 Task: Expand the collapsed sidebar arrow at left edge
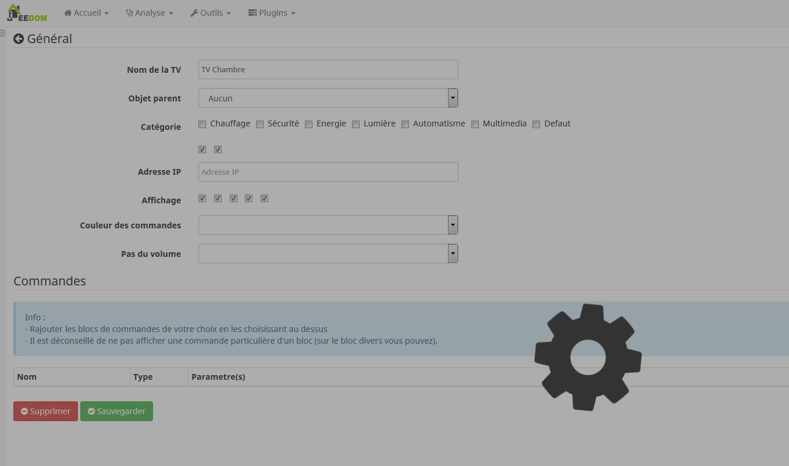point(2,33)
